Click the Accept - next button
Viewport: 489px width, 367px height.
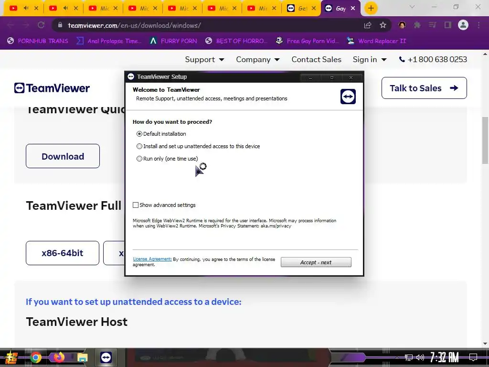(x=316, y=262)
